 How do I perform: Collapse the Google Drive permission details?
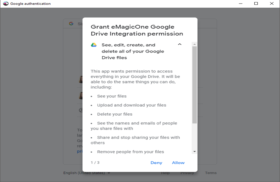[x=180, y=44]
